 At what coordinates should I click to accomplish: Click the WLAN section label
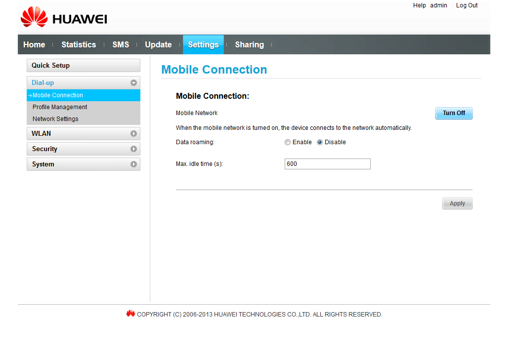[x=41, y=133]
